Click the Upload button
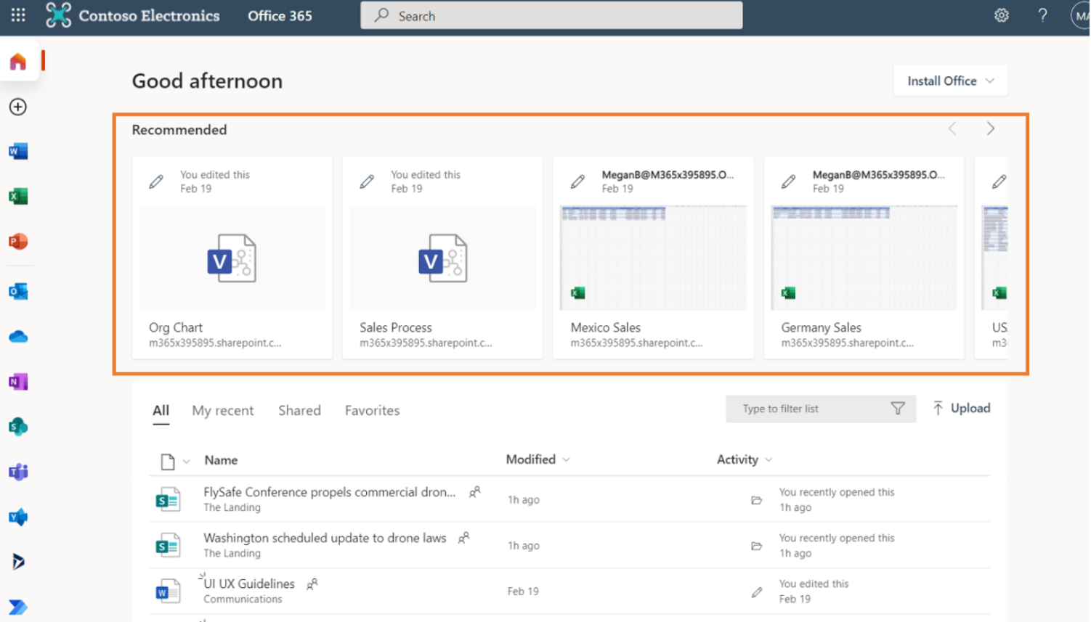1091x622 pixels. (x=961, y=408)
